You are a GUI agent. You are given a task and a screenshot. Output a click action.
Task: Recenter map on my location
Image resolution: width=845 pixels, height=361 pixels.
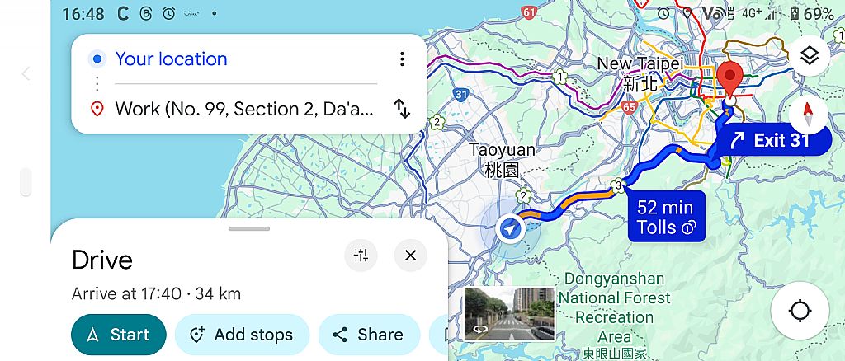(x=800, y=311)
